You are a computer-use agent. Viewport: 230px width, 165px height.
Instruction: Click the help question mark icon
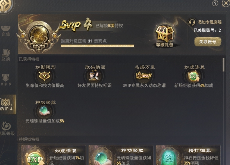click(x=215, y=3)
